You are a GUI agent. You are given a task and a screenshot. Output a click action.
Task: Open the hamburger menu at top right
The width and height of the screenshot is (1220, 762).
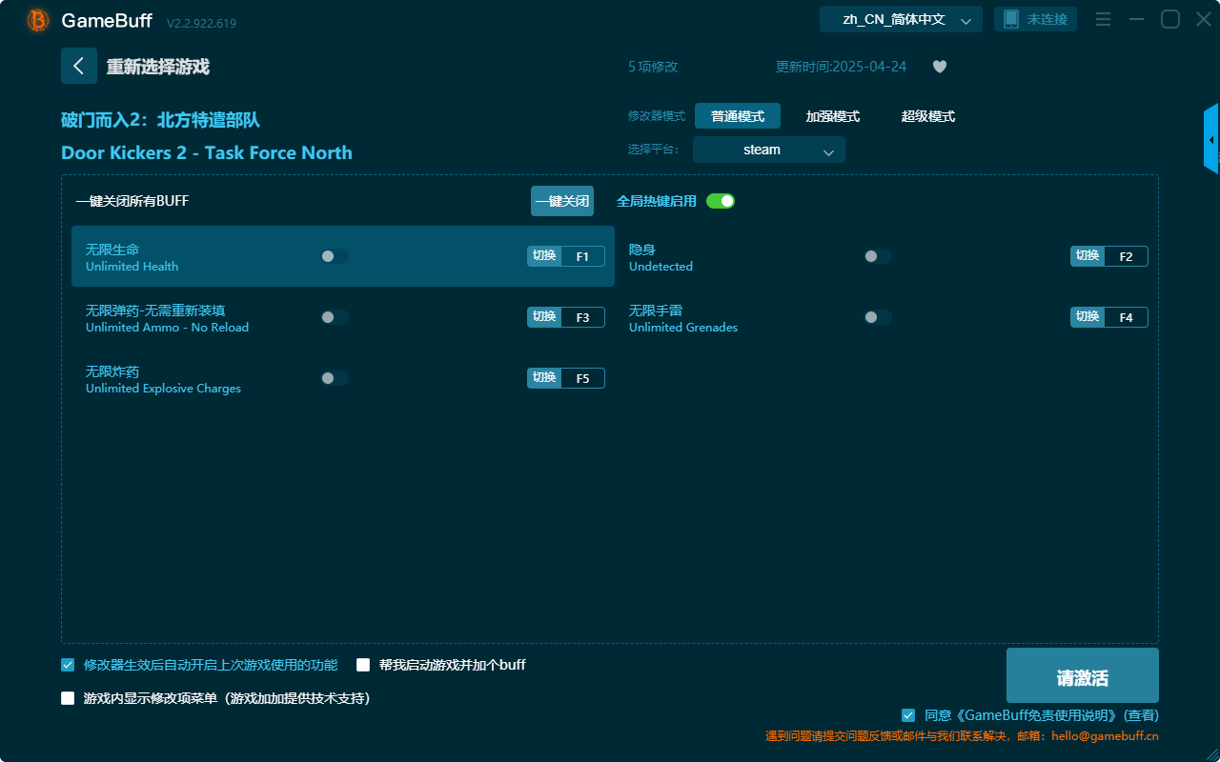click(x=1103, y=18)
